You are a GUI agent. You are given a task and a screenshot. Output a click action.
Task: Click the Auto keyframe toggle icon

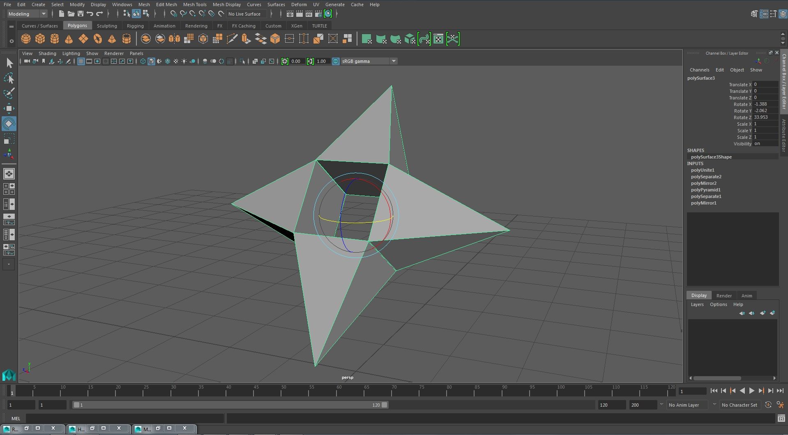tap(768, 405)
